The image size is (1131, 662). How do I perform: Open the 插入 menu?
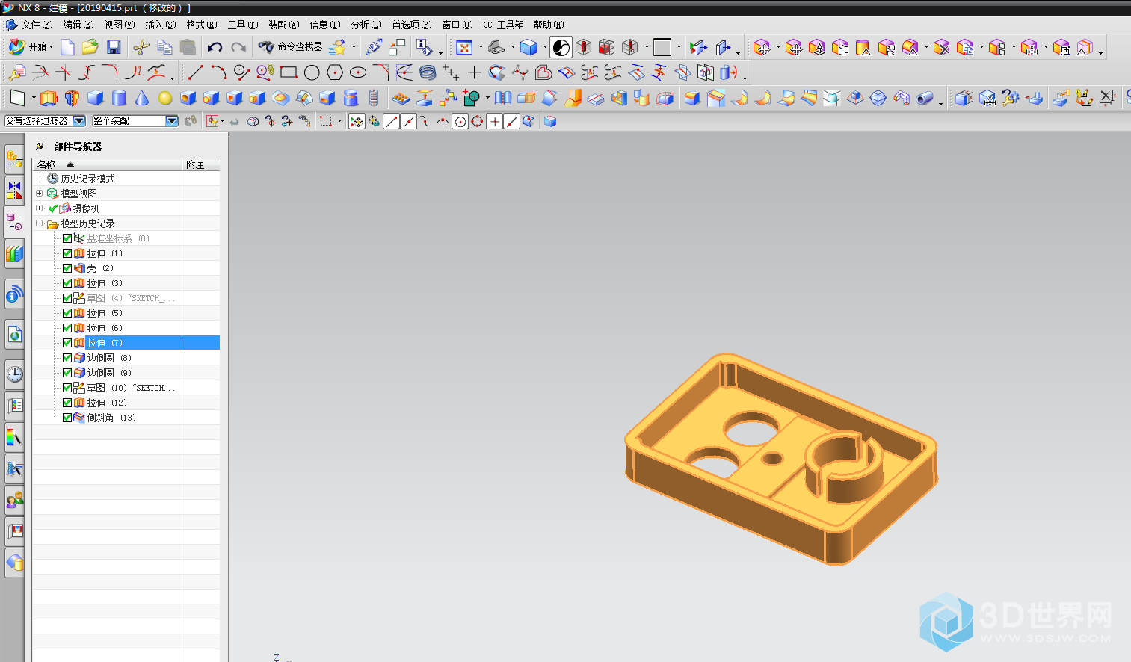[160, 25]
